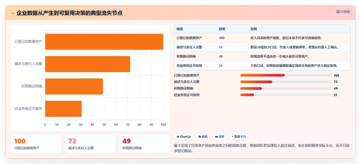Click the 维度 column header in the table
Screen dimensions: 361x164
coord(180,29)
